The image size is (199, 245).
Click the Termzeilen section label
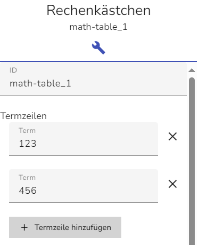point(23,116)
